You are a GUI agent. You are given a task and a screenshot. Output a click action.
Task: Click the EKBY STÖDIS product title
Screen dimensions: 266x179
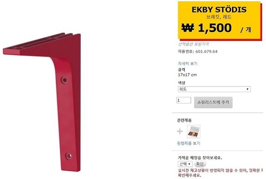pos(219,10)
